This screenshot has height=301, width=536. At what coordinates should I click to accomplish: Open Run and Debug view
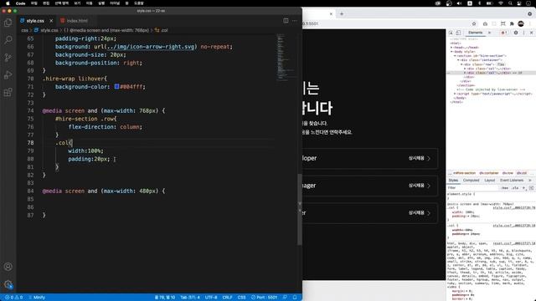(8, 74)
